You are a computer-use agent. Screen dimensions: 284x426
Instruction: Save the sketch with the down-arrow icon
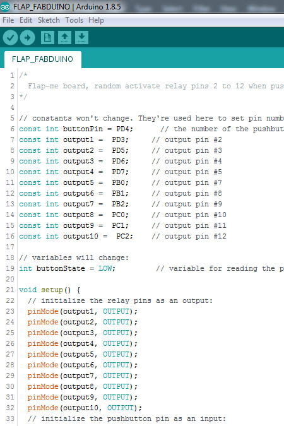(x=81, y=37)
